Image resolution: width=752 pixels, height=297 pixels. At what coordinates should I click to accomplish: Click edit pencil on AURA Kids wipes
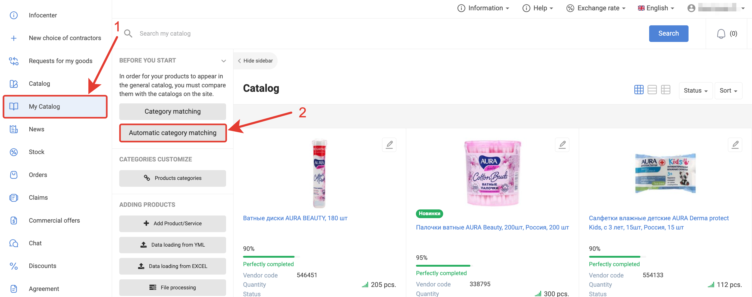coord(735,145)
